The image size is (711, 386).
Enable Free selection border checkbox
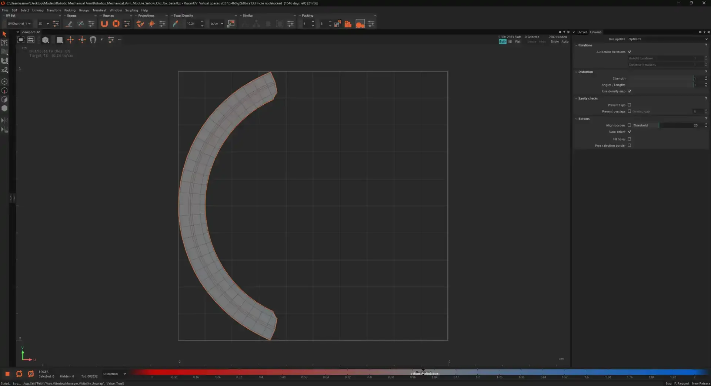tap(630, 146)
